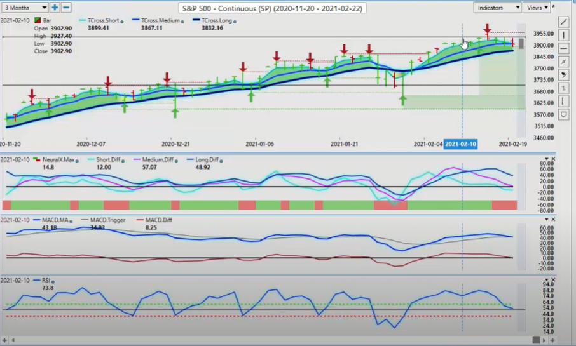Click the MACD.Diff indicator label
Viewport: 576px width, 346px height.
pos(158,220)
